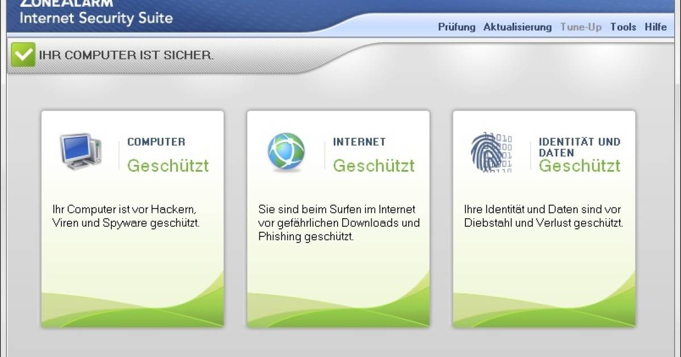Image resolution: width=681 pixels, height=357 pixels.
Task: Click the IHR COMPUTER IST SICHER banner text
Action: pos(126,56)
